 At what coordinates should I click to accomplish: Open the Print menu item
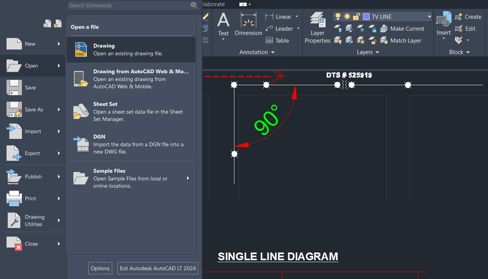click(x=33, y=198)
